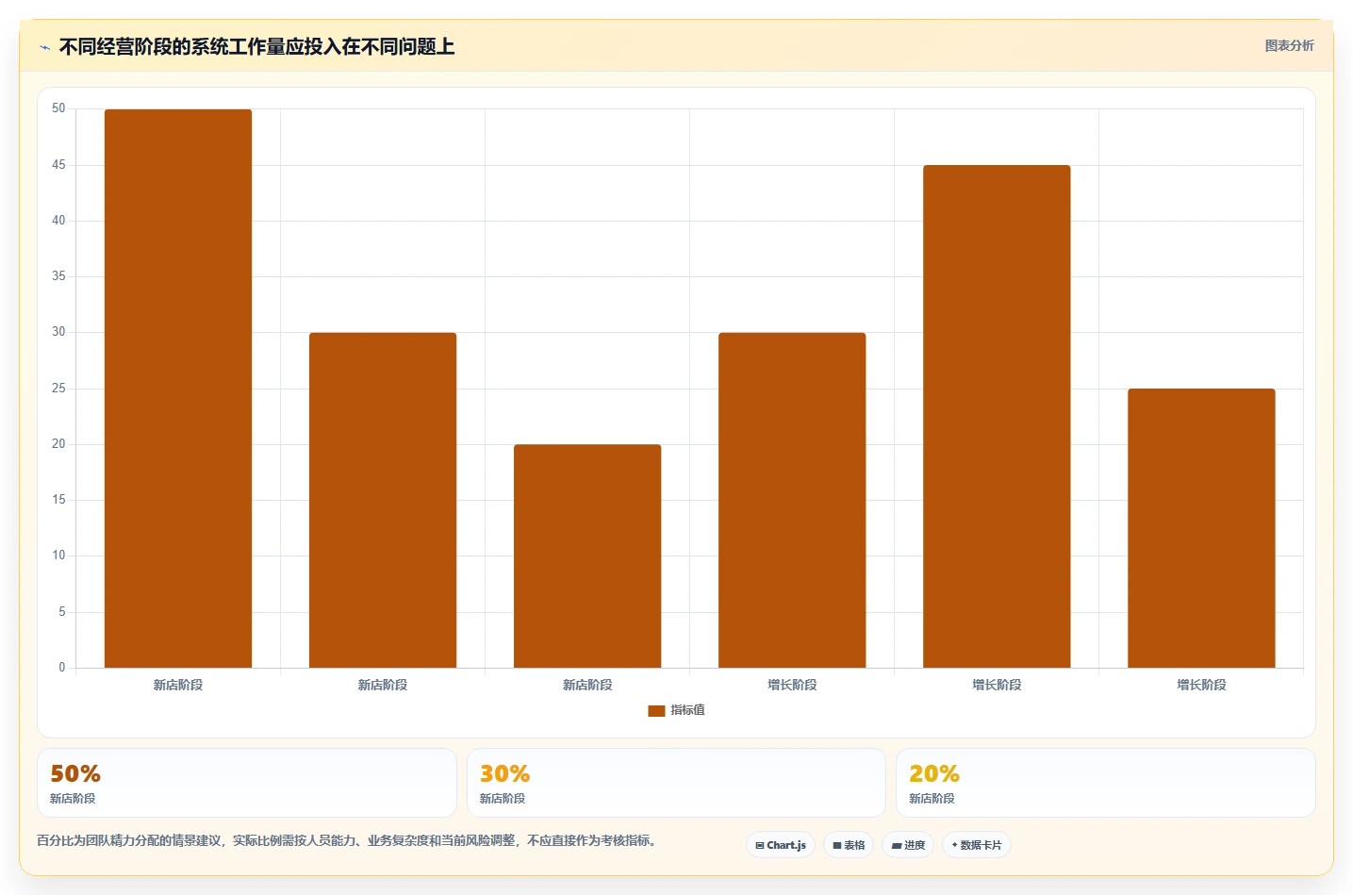Viewport: 1353px width, 895px height.
Task: Click the 新店阶段 bar reaching 20
Action: pyautogui.click(x=587, y=556)
